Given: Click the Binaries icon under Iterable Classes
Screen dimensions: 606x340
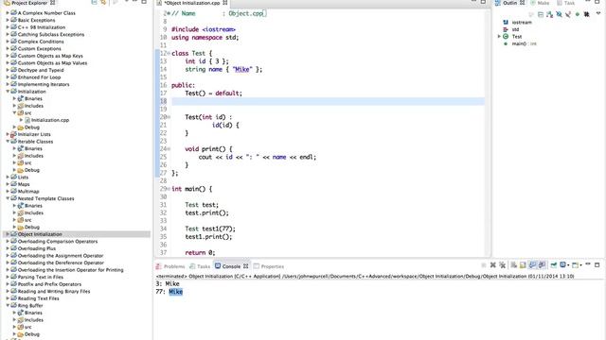Looking at the screenshot, I should pyautogui.click(x=21, y=148).
